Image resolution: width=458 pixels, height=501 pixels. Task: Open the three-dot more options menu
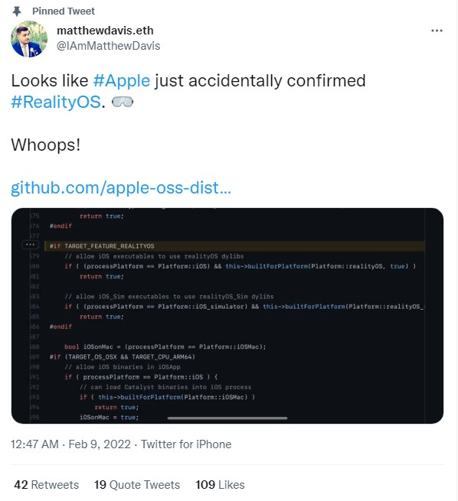(x=437, y=31)
